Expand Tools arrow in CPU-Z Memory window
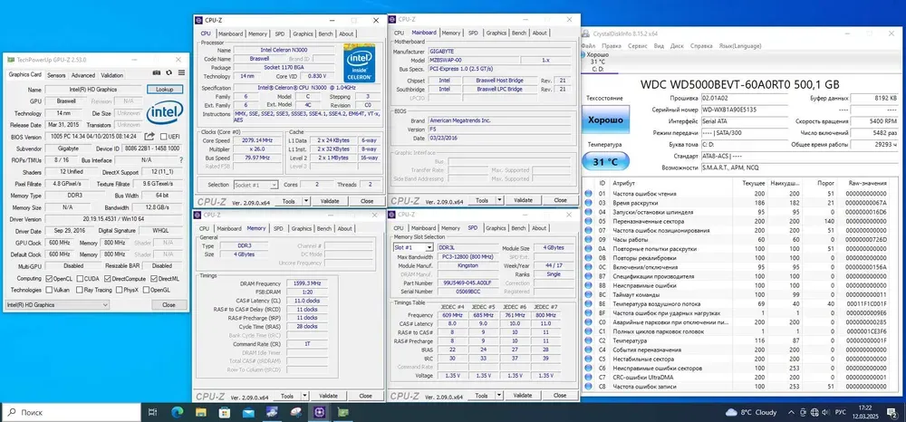 pyautogui.click(x=305, y=396)
